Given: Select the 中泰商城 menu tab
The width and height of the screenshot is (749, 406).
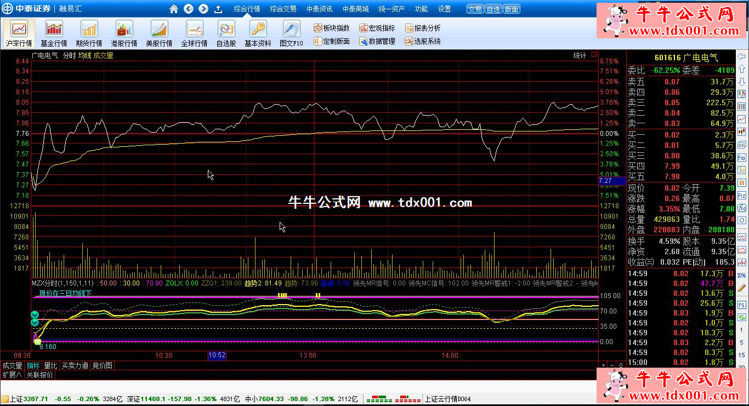Looking at the screenshot, I should coord(355,9).
